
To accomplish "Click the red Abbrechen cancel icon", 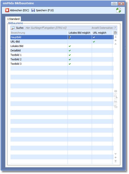I will tap(7, 10).
